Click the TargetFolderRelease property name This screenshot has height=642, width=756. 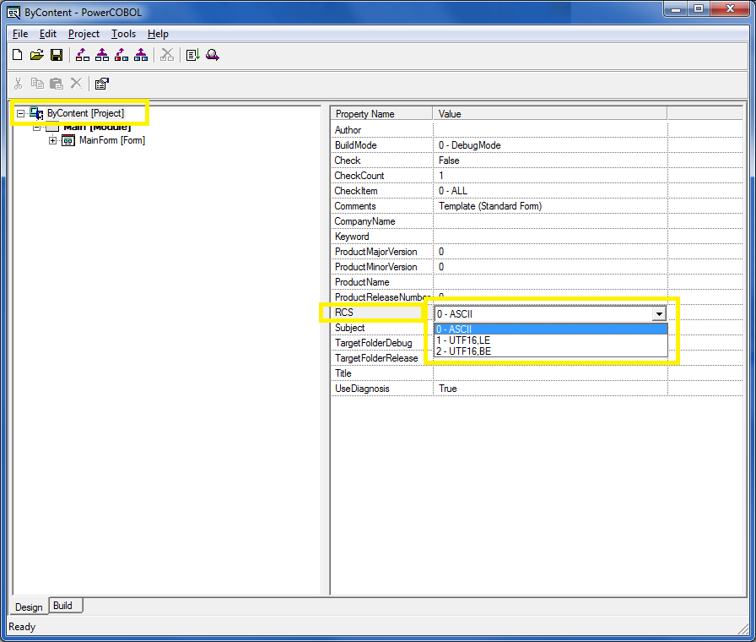[x=376, y=358]
